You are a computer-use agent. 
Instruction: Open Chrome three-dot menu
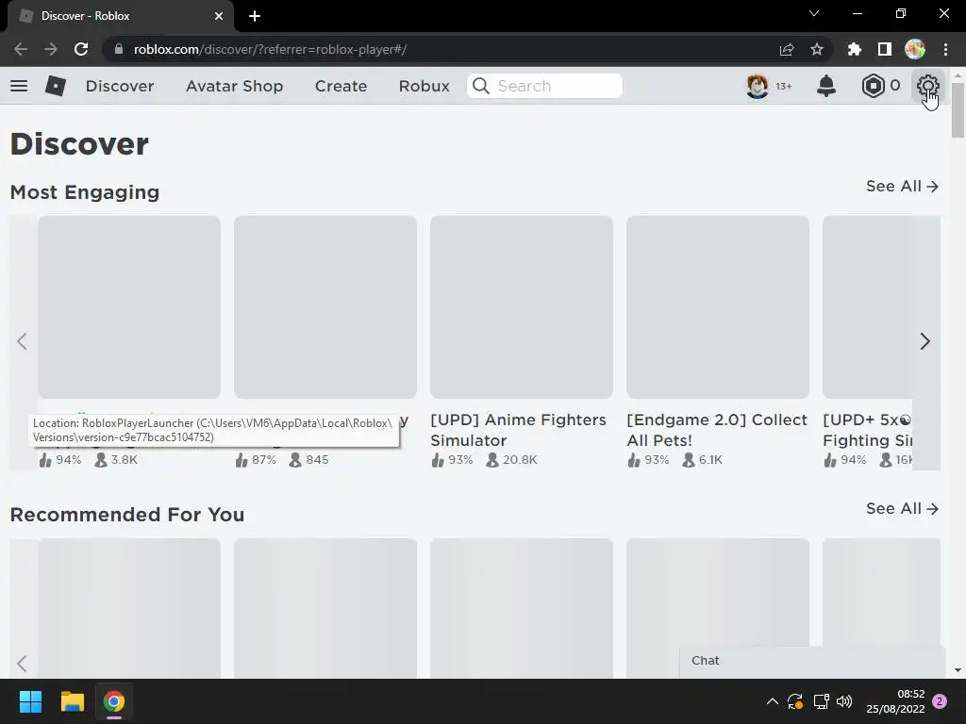(x=945, y=49)
